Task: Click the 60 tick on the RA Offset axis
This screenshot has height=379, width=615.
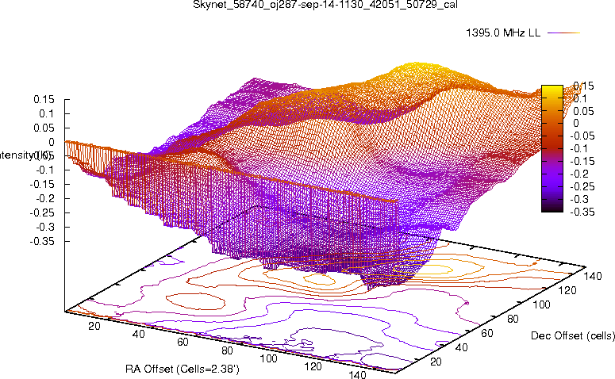Action: [x=183, y=342]
